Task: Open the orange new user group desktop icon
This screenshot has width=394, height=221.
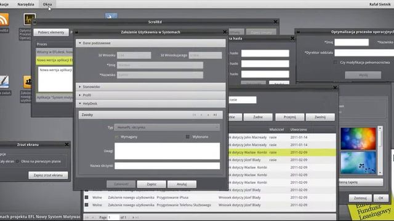Action: click(x=28, y=82)
